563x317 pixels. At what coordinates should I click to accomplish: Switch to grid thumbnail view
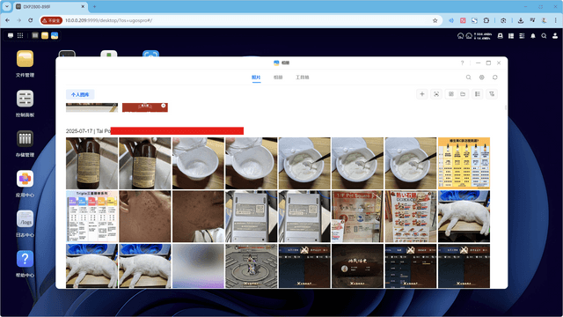point(451,94)
